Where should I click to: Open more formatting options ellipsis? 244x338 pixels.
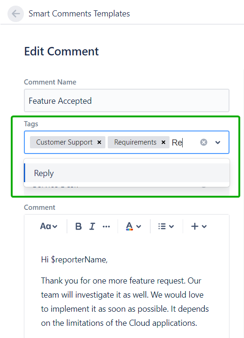[106, 226]
